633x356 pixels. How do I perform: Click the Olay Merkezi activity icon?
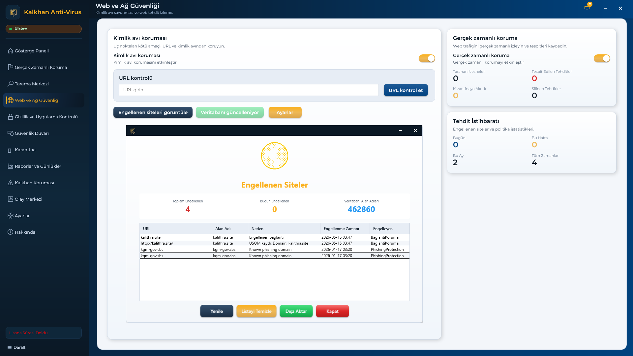coord(11,199)
